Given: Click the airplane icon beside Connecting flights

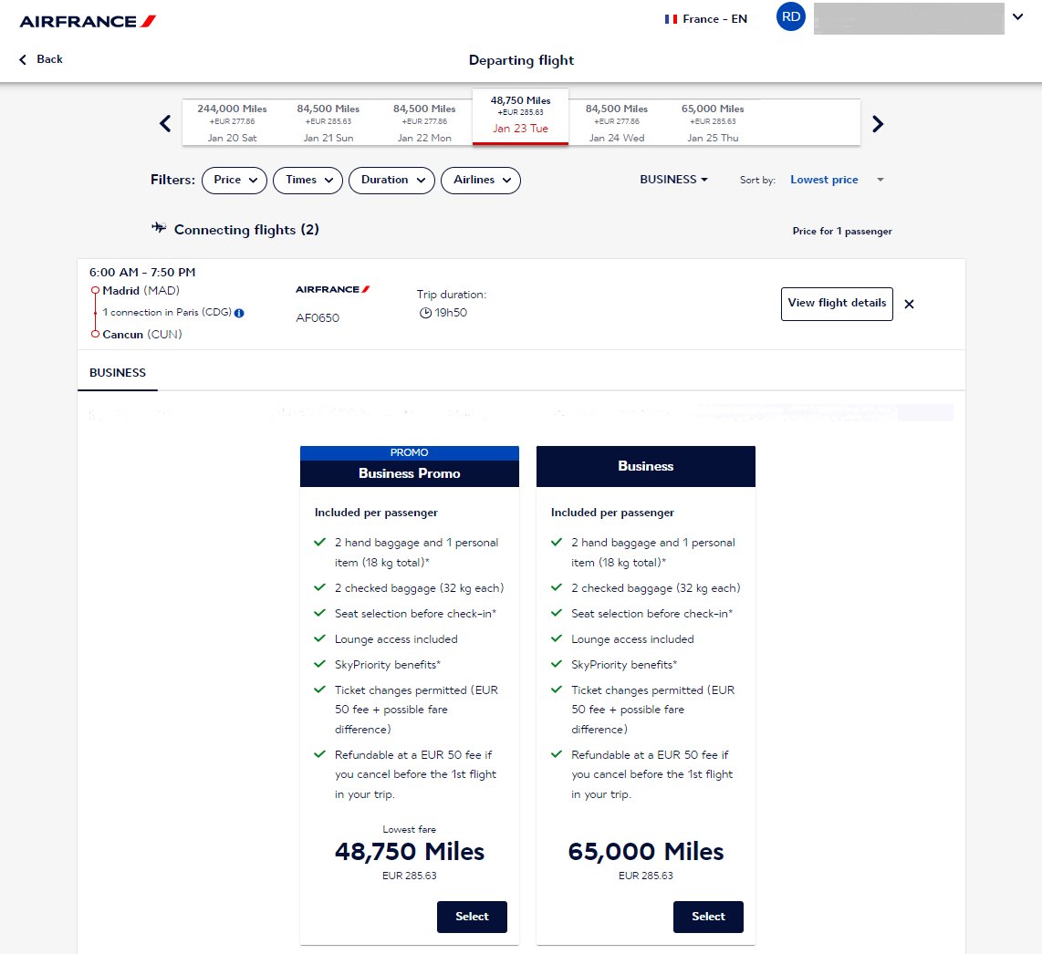Looking at the screenshot, I should (159, 228).
